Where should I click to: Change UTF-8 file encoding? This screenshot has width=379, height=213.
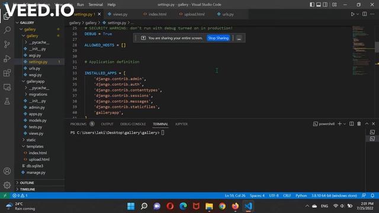[x=274, y=195]
